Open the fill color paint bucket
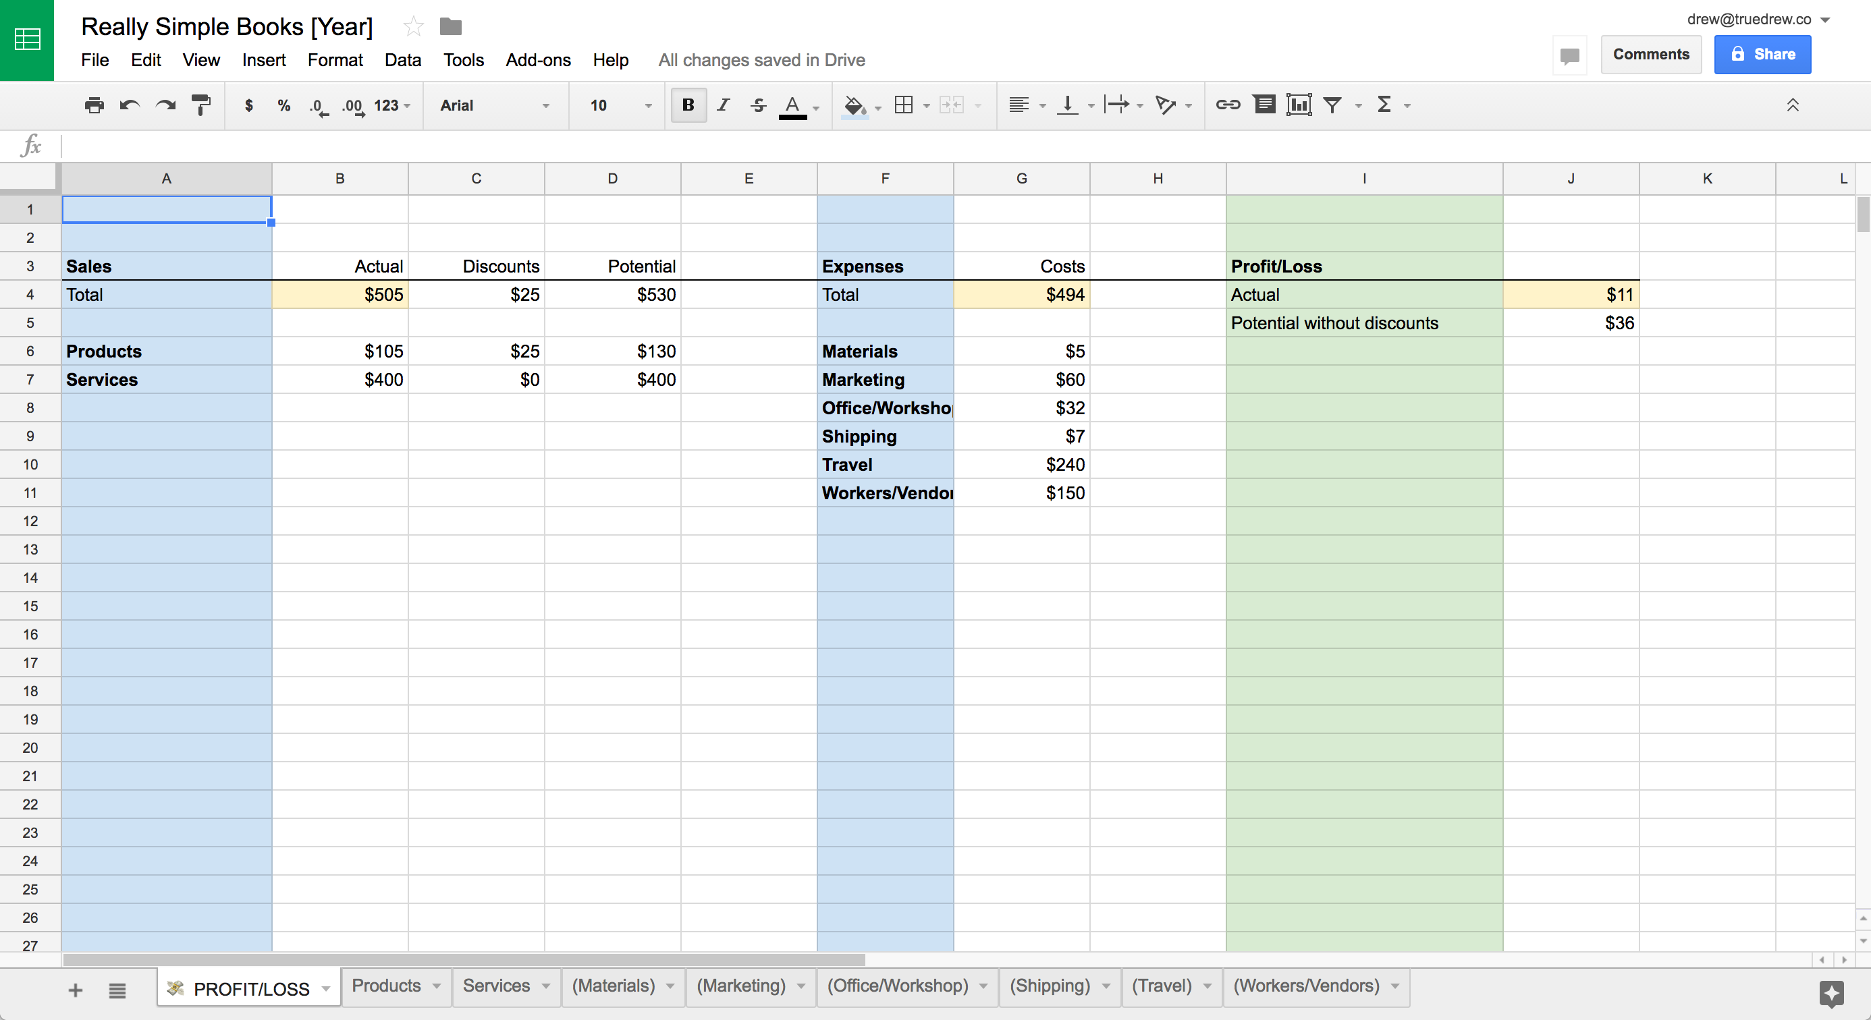This screenshot has width=1871, height=1020. pos(854,106)
